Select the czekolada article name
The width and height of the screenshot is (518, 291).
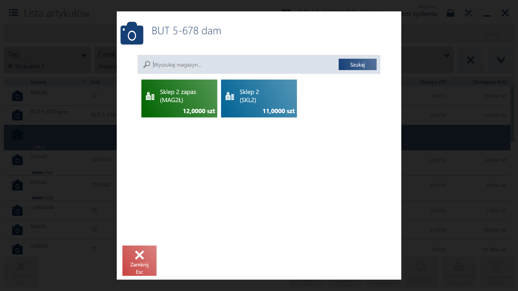[x=42, y=207]
